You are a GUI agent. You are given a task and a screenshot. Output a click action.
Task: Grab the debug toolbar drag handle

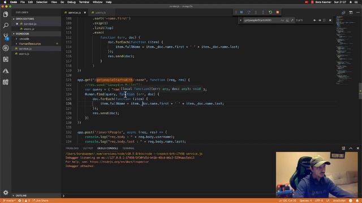click(x=236, y=12)
